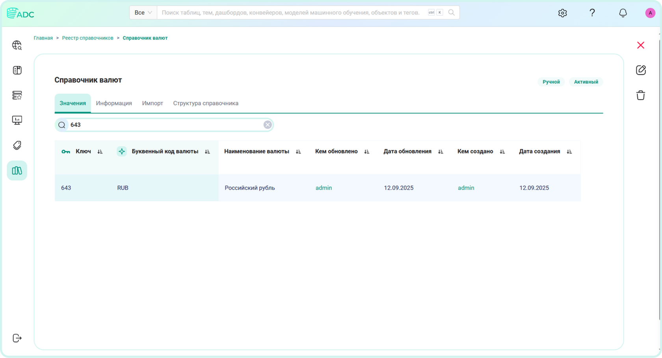Viewport: 662px width, 358px height.
Task: Open the user avatar menu
Action: coord(650,13)
